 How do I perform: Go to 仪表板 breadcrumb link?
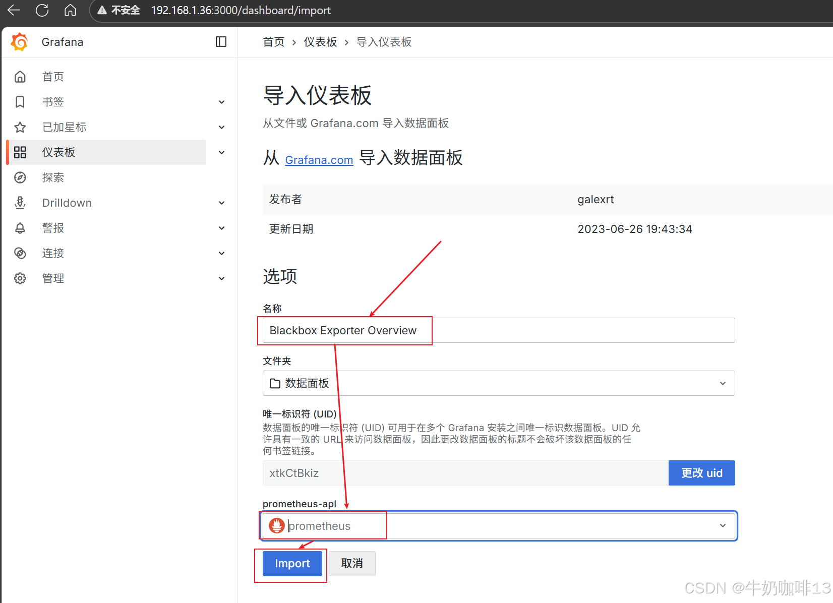(x=320, y=42)
